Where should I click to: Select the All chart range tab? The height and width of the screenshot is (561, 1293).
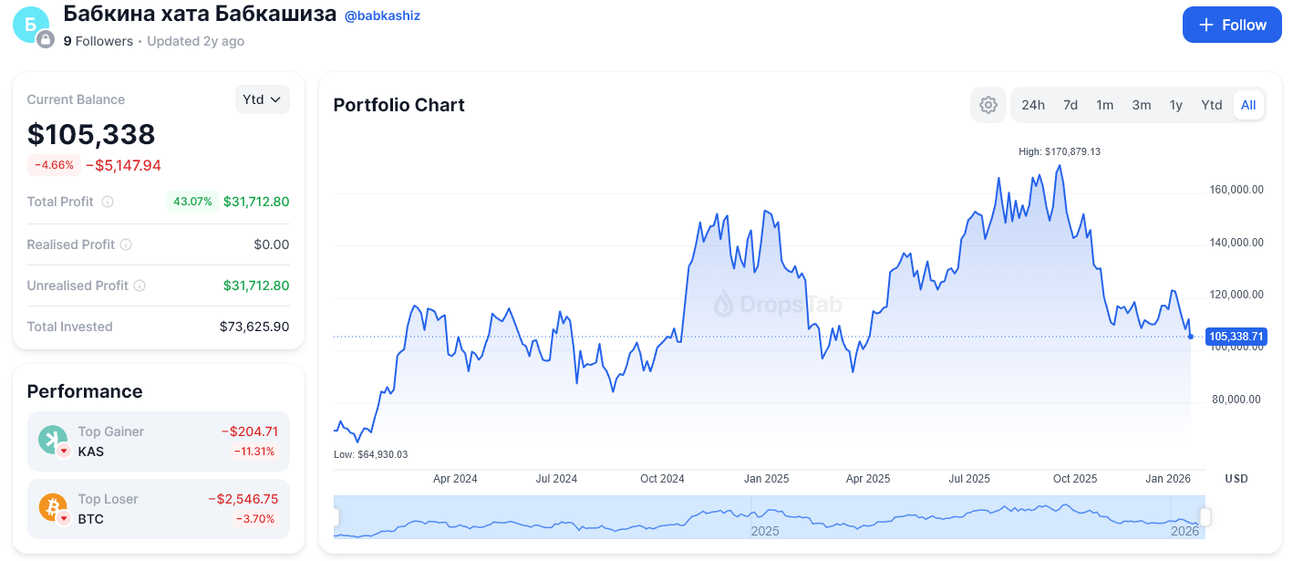pyautogui.click(x=1248, y=105)
